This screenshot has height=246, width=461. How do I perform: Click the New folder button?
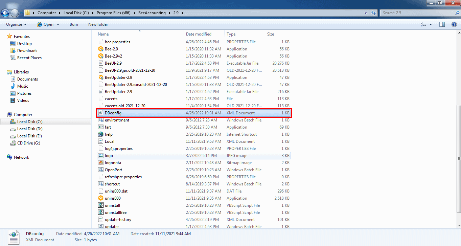[98, 24]
